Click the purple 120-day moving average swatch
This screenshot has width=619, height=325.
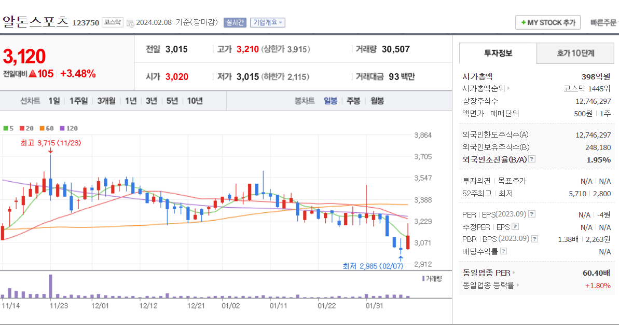(62, 128)
